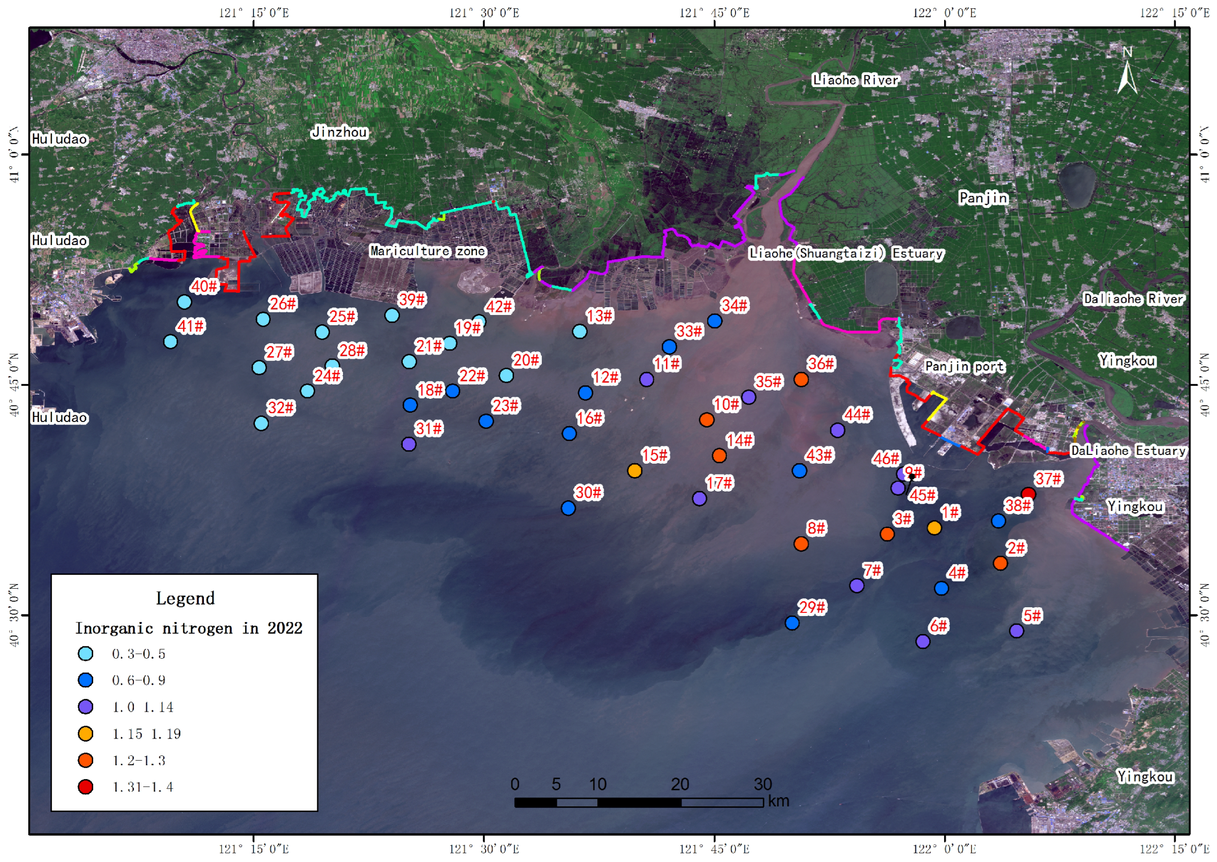The width and height of the screenshot is (1217, 862).
Task: Select the yellow-orange marker at 15#
Action: [x=635, y=471]
